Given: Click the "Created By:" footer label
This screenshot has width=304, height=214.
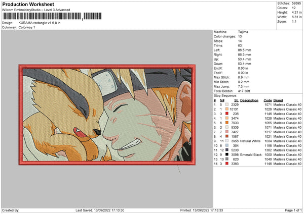Looking at the screenshot, I should [x=11, y=210].
